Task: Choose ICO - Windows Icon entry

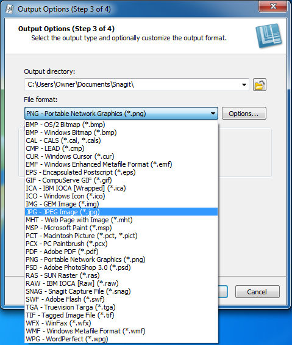Action: pos(121,196)
